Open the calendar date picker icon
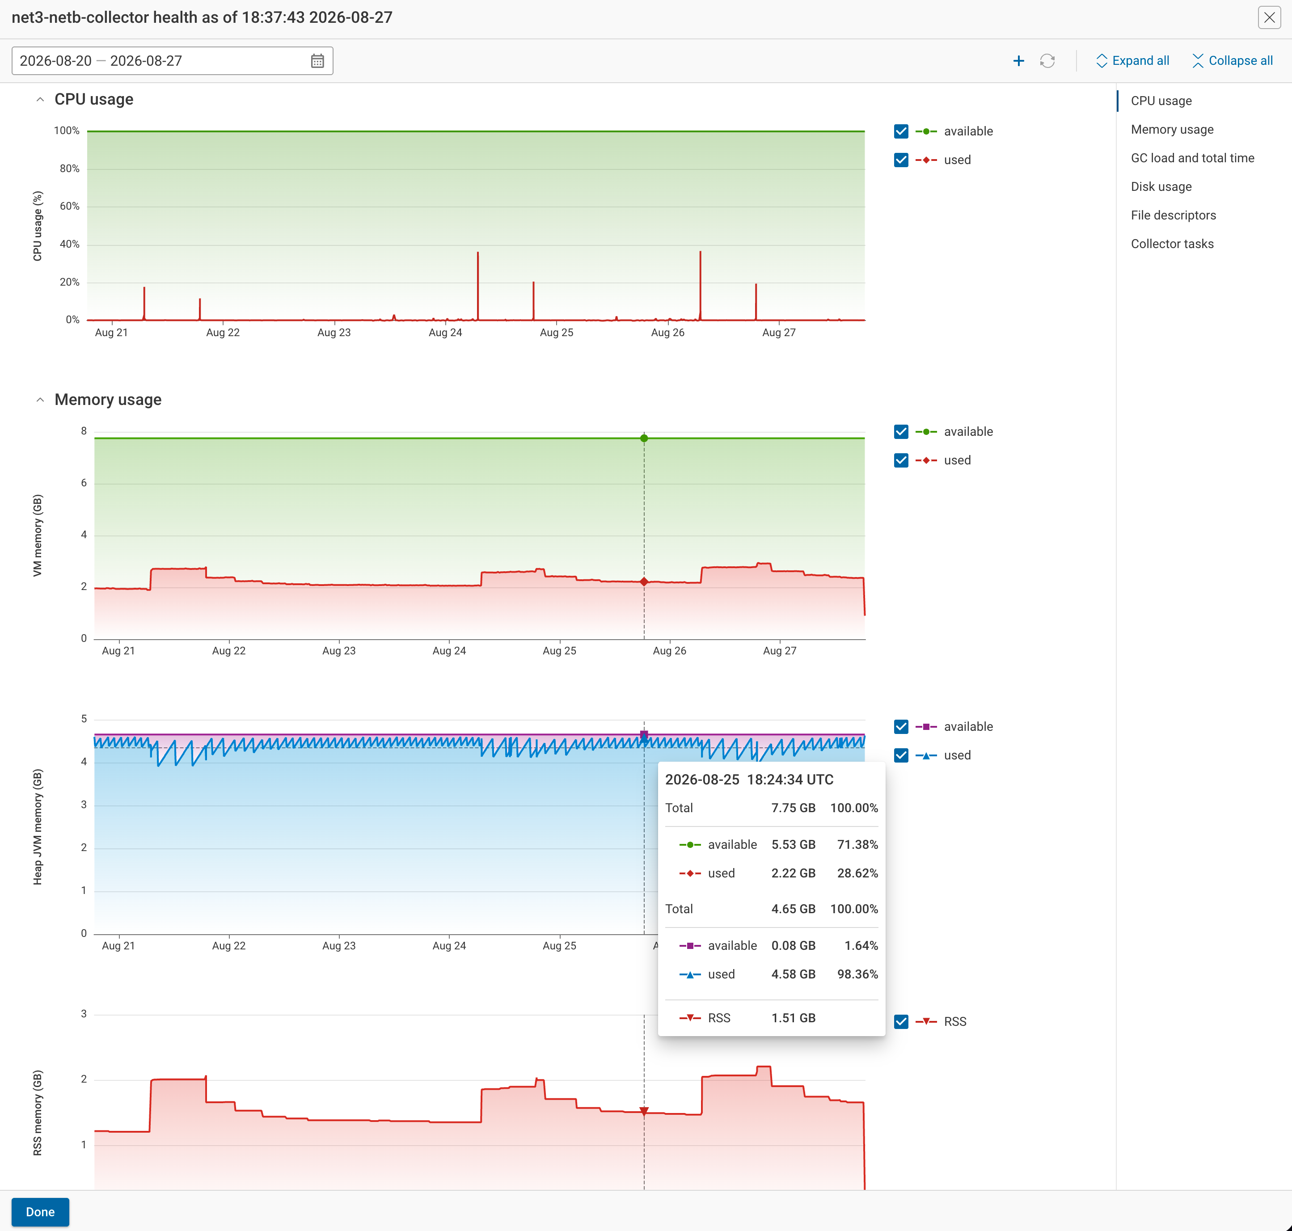 click(x=317, y=61)
